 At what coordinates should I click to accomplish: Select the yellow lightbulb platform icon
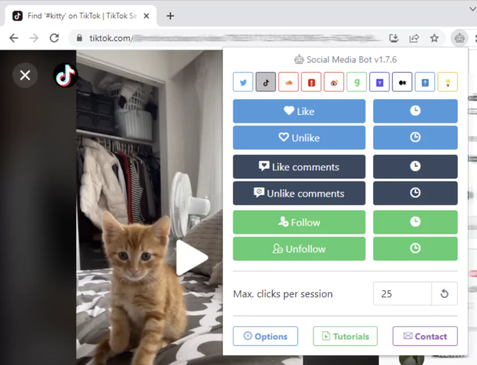pos(447,81)
